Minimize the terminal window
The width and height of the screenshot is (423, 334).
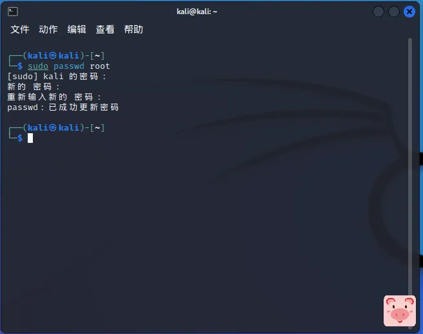(x=379, y=12)
